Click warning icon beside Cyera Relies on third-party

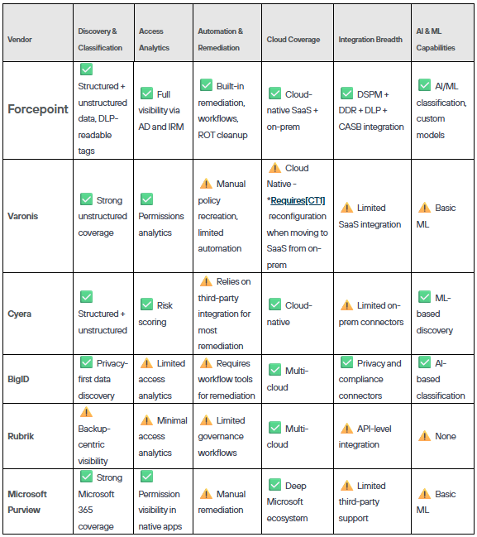[206, 280]
